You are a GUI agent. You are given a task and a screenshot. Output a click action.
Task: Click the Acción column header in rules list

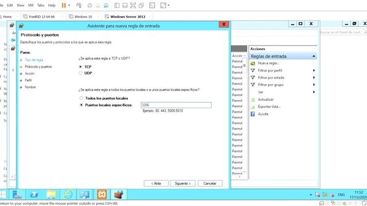point(237,56)
